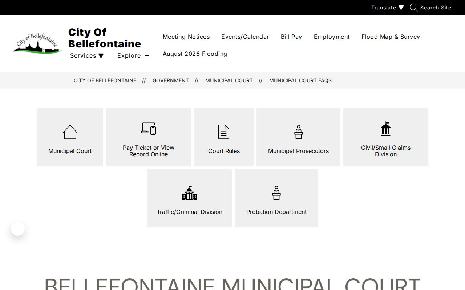Viewport: 465px width, 290px height.
Task: Go to Municipal Court breadcrumb link
Action: (x=229, y=80)
